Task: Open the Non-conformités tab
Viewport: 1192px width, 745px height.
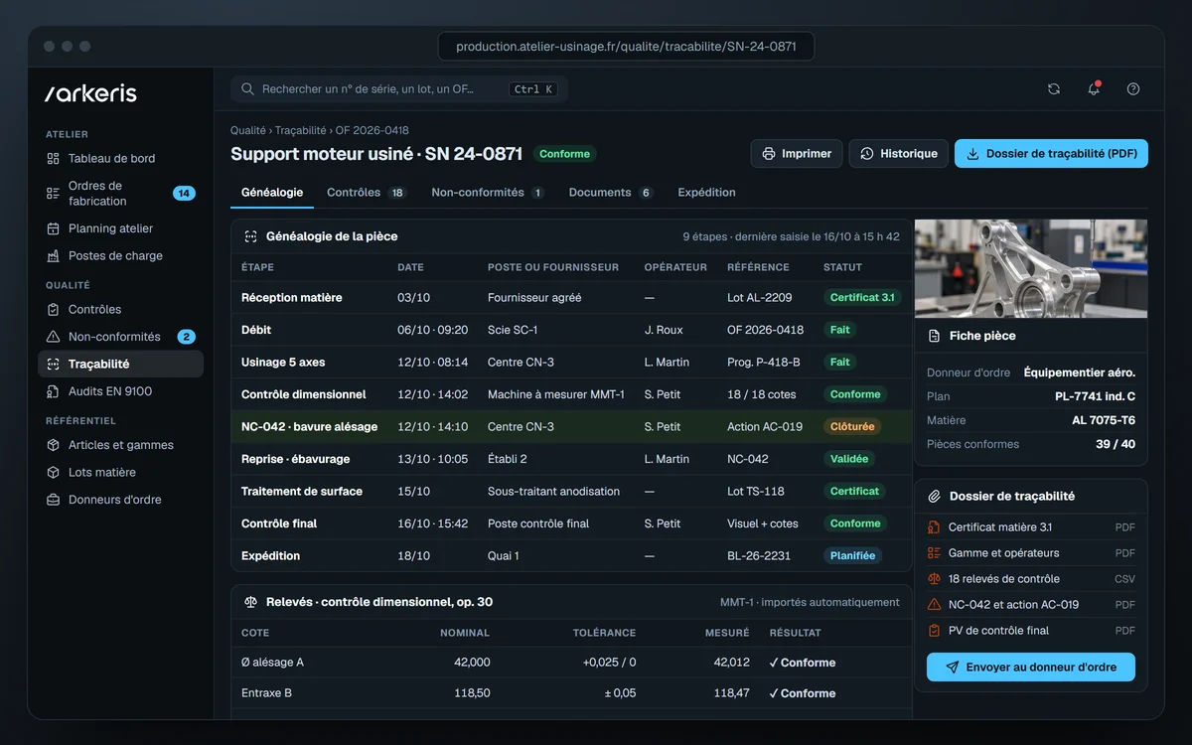Action: (x=488, y=193)
